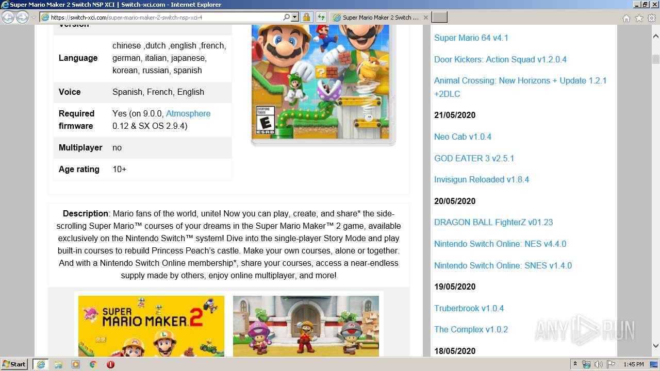The image size is (660, 371).
Task: Go back with the browser Back arrow
Action: click(x=8, y=18)
